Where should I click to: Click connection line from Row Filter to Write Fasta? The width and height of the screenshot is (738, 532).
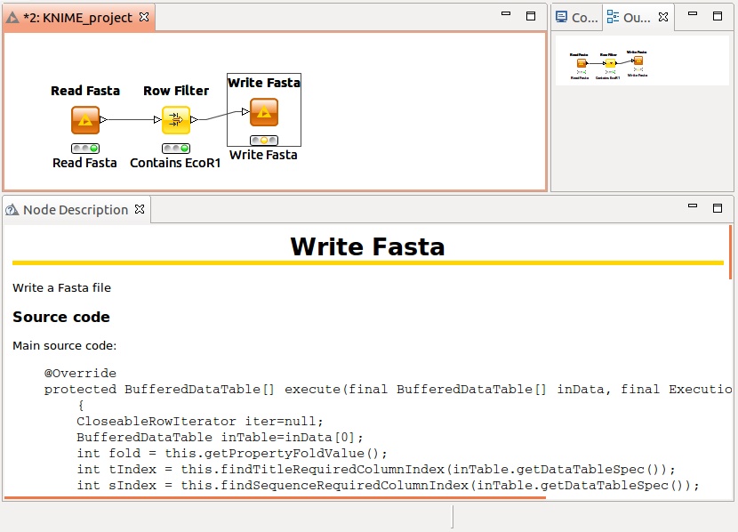(x=220, y=116)
